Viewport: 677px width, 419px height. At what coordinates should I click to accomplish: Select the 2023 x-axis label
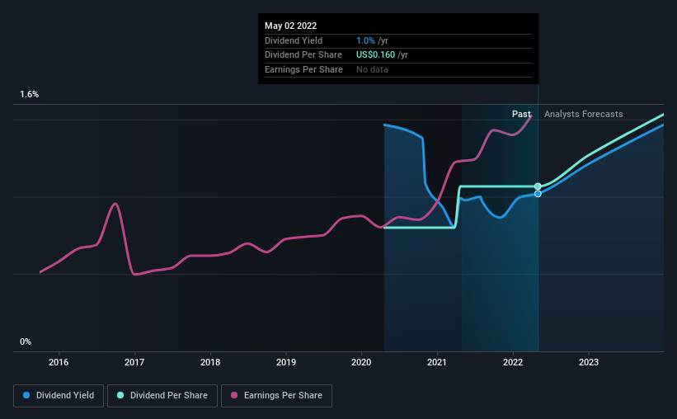tap(589, 362)
